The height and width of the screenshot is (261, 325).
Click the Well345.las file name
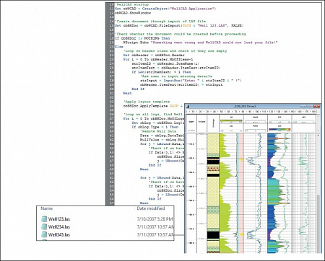point(59,235)
